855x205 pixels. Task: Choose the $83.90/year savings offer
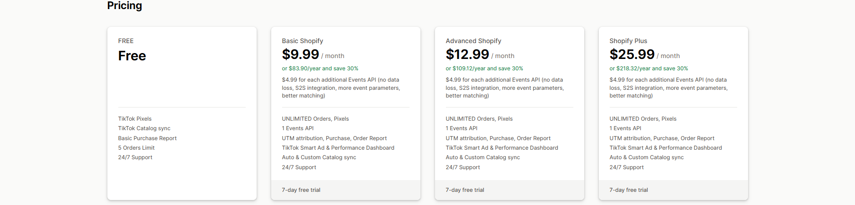click(320, 68)
